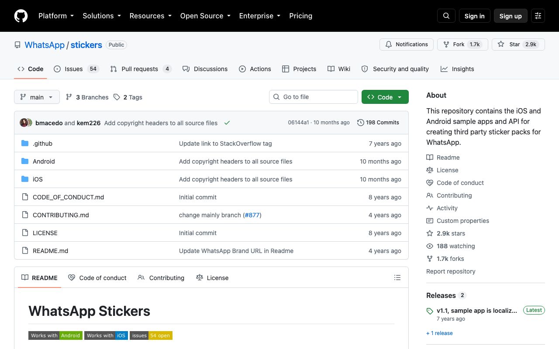The height and width of the screenshot is (349, 559).
Task: Open the Issues tab
Action: 76,69
